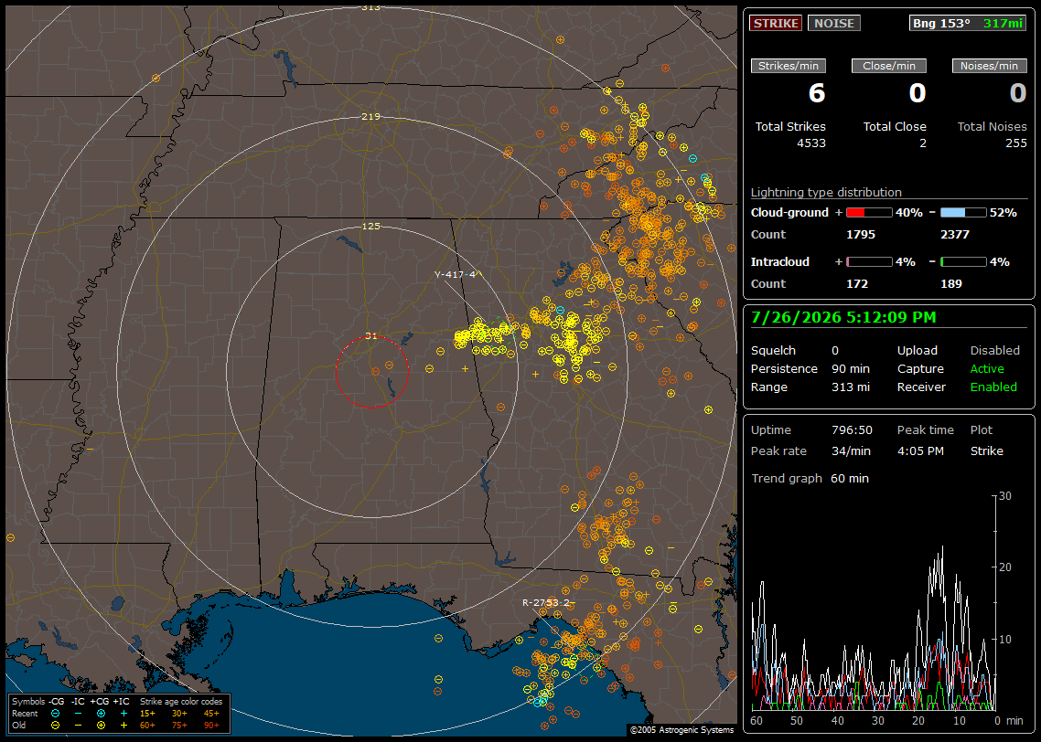
Task: Click the green negative intracloud bar
Action: pyautogui.click(x=963, y=262)
